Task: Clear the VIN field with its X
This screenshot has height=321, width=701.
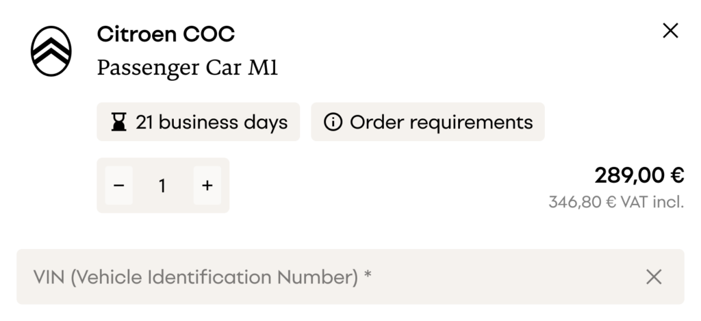Action: pos(654,277)
